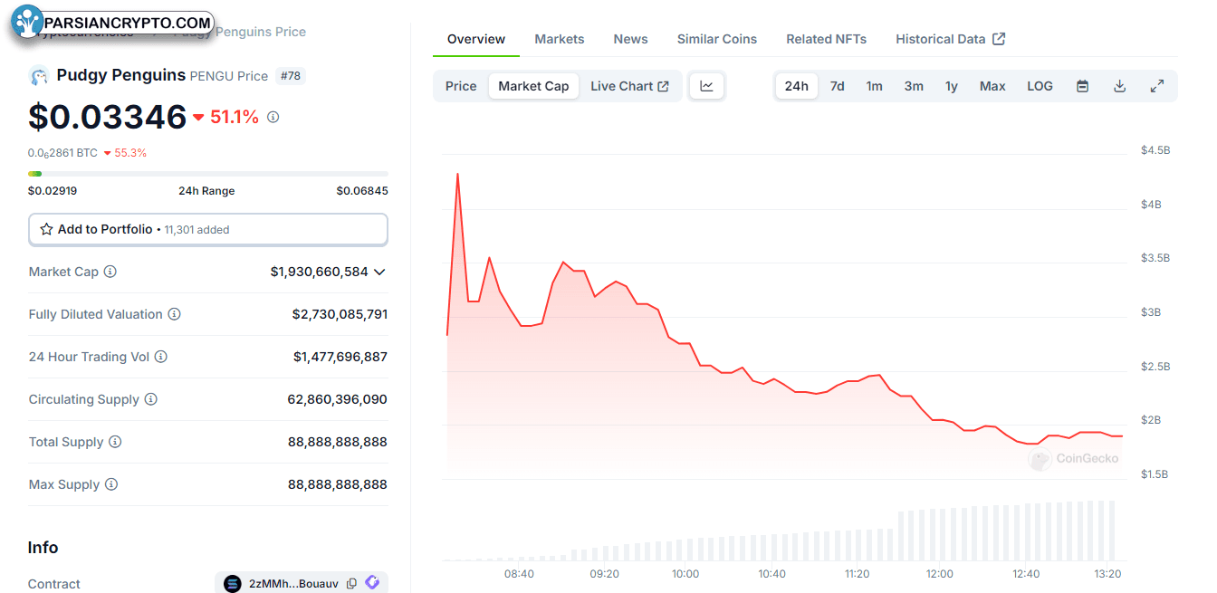
Task: Switch to the Overview tab
Action: [476, 39]
